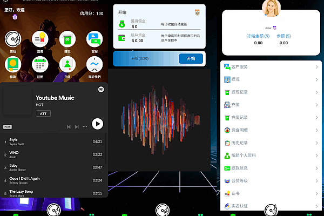
Task: Click the green money bag commission icon
Action: pos(122,24)
